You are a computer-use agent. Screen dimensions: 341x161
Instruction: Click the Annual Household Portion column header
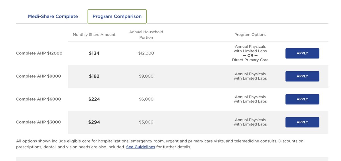(146, 35)
